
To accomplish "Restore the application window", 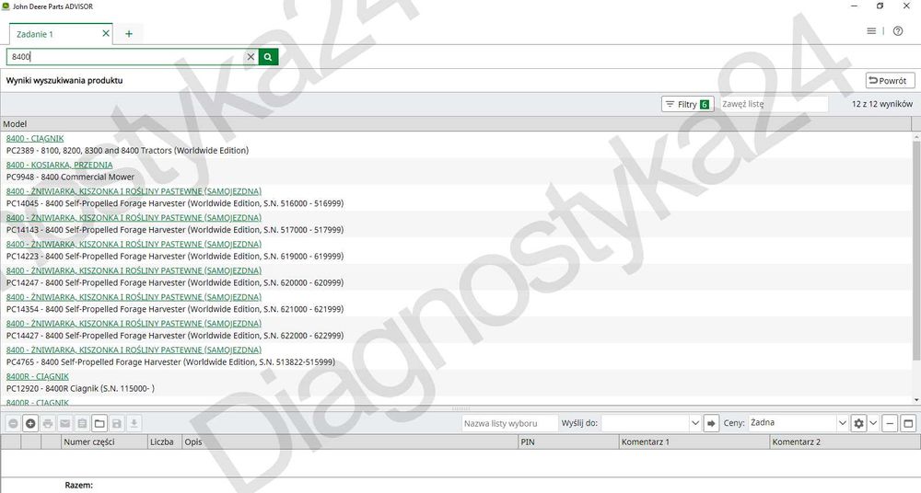I will coord(880,6).
